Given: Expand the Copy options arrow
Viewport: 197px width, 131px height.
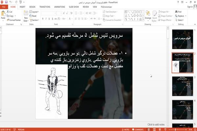Looking at the screenshot, I should pos(15,16).
